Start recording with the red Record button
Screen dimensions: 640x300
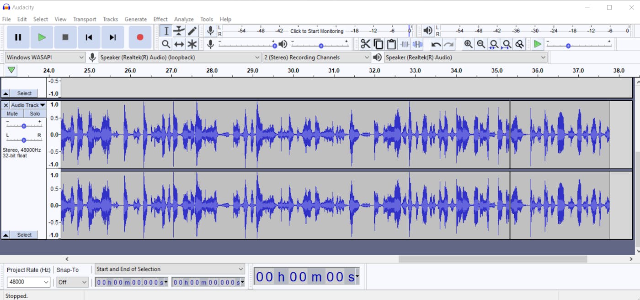point(140,37)
